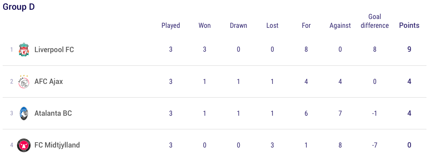This screenshot has width=430, height=159.
Task: Open the Liverpool FC team link
Action: click(x=54, y=49)
